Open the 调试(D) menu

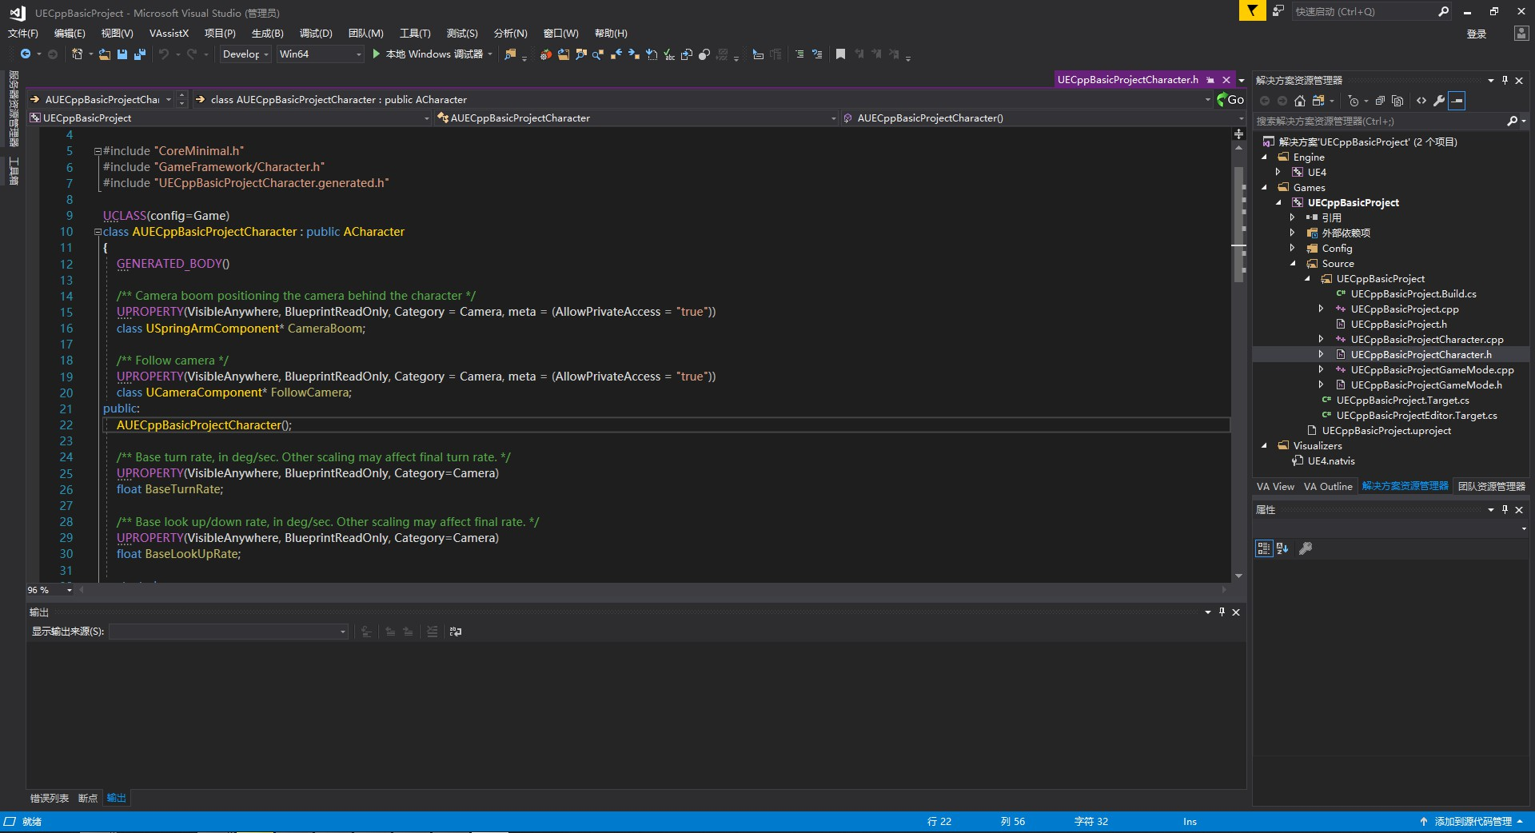pos(316,34)
